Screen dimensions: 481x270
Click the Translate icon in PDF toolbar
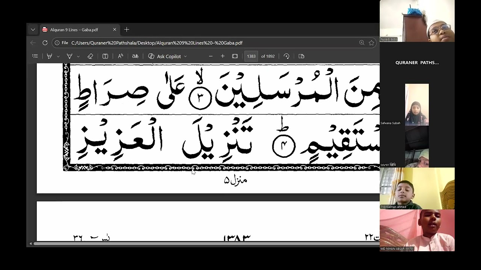(x=135, y=56)
